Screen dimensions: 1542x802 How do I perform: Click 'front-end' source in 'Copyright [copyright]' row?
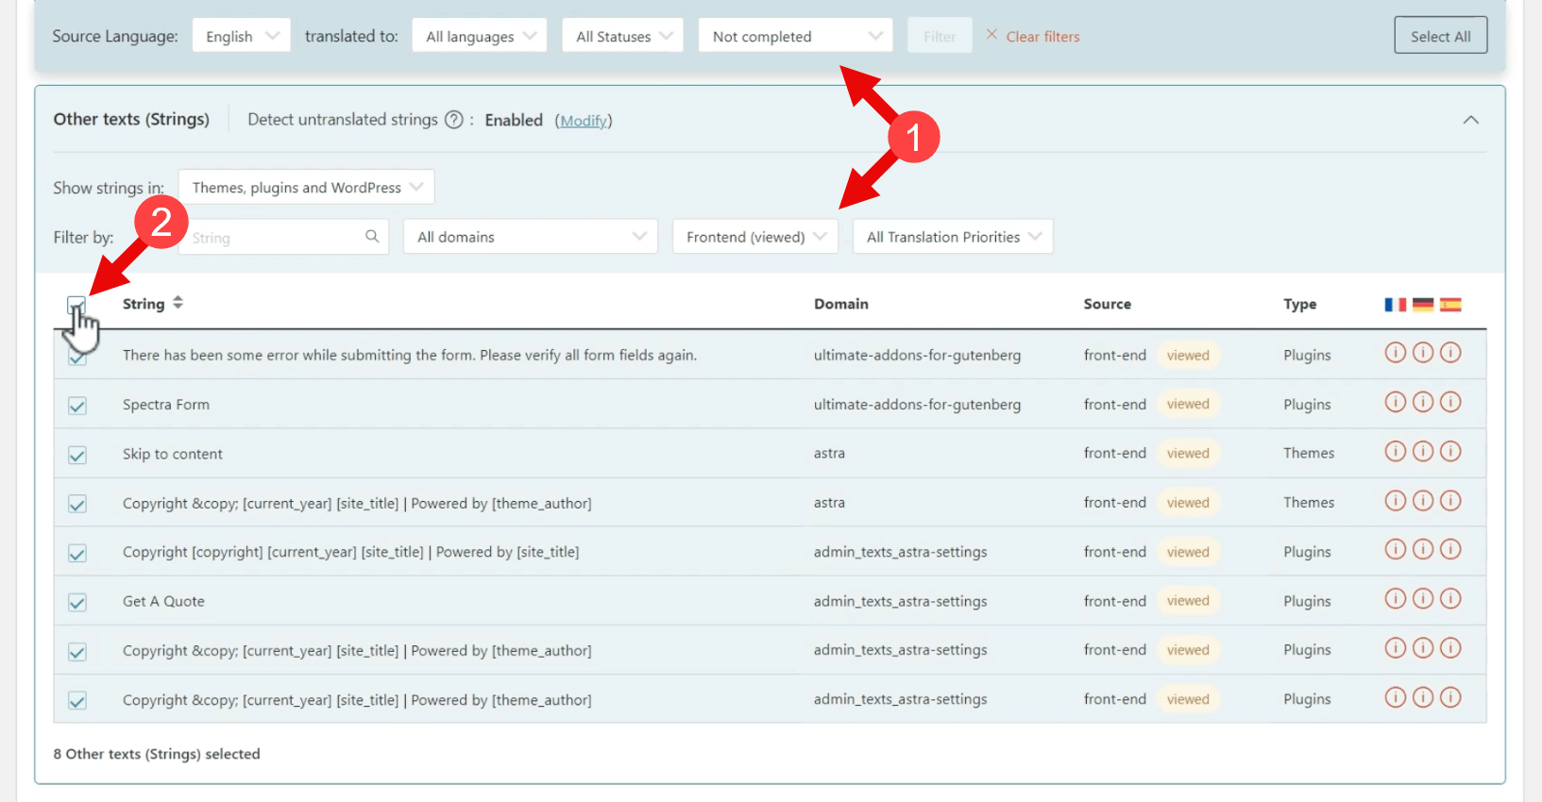1114,551
